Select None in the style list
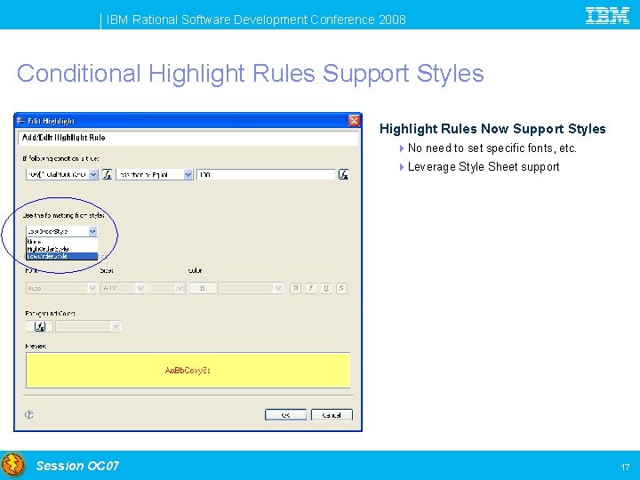 click(x=62, y=241)
